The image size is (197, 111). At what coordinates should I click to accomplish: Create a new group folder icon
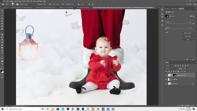tap(188, 105)
